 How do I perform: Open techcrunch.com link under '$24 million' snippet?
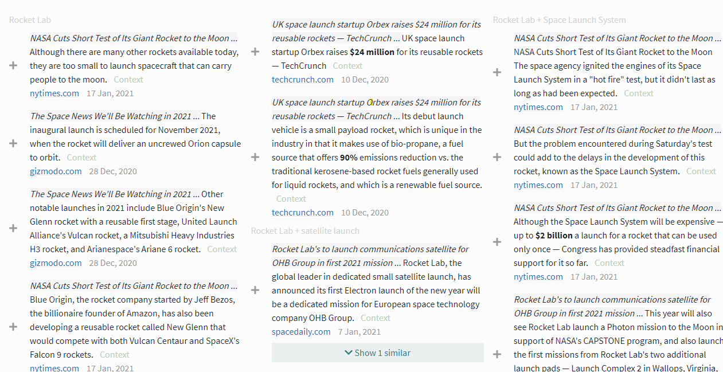[303, 80]
